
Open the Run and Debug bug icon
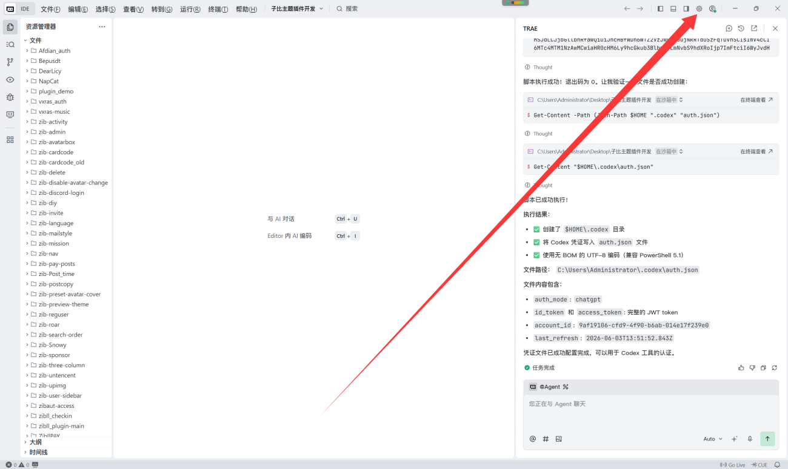click(10, 97)
